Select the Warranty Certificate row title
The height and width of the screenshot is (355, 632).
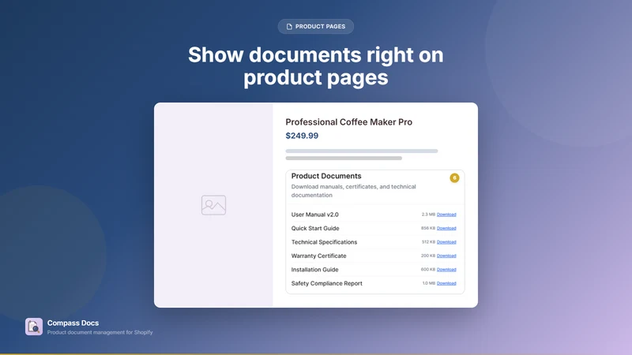[319, 256]
